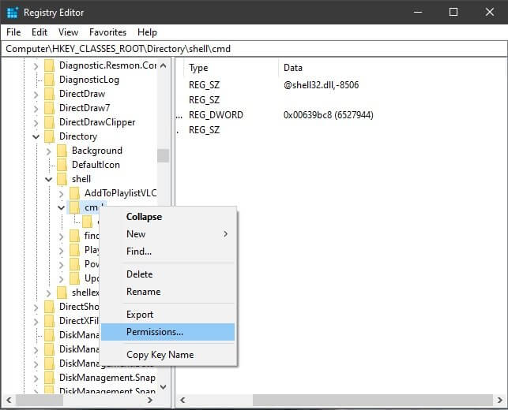Screen dimensions: 508x410
Task: Collapse the shell key
Action: pos(49,179)
